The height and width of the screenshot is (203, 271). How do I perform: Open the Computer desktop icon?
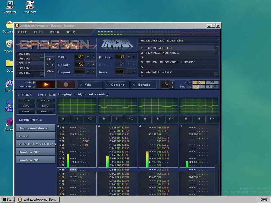point(10,7)
